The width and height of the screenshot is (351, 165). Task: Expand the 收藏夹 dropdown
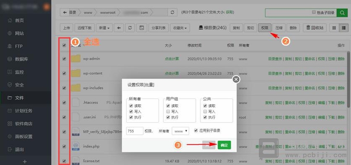[180, 28]
